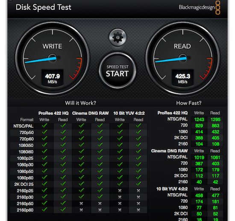Click 10 Bit YUV 4:2:2 heading in How Fast
The height and width of the screenshot is (221, 235).
(172, 189)
